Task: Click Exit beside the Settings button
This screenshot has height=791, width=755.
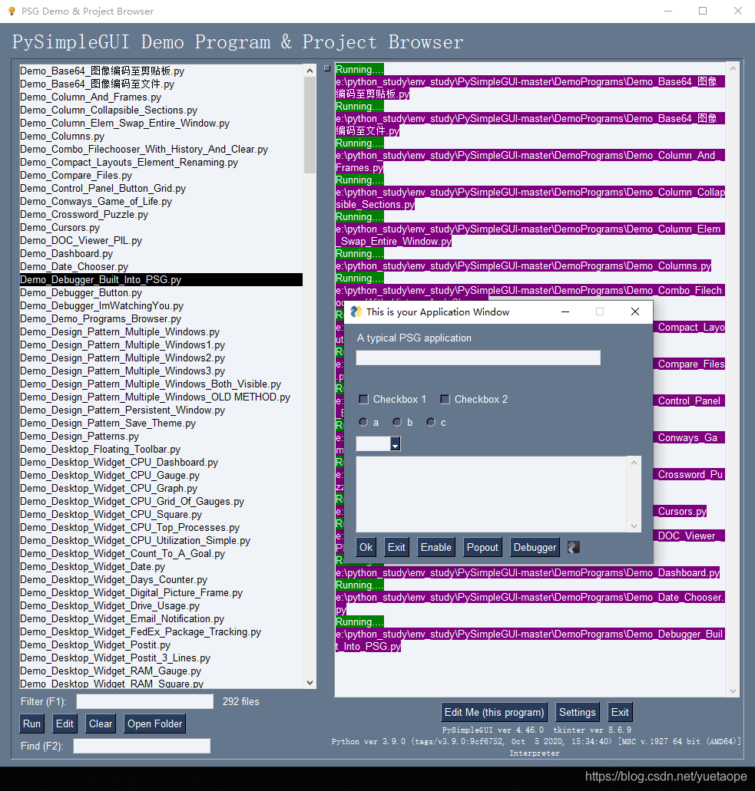Action: [620, 712]
